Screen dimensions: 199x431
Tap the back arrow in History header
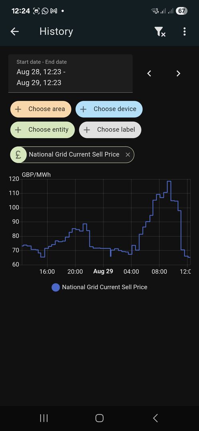(14, 32)
